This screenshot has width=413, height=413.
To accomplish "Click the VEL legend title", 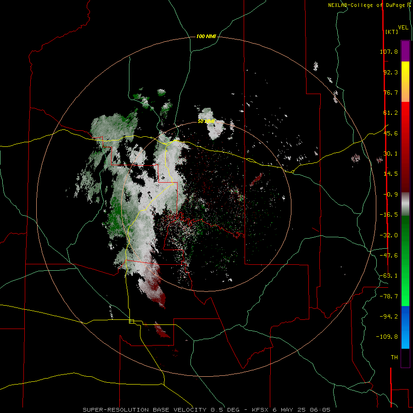I will [403, 28].
